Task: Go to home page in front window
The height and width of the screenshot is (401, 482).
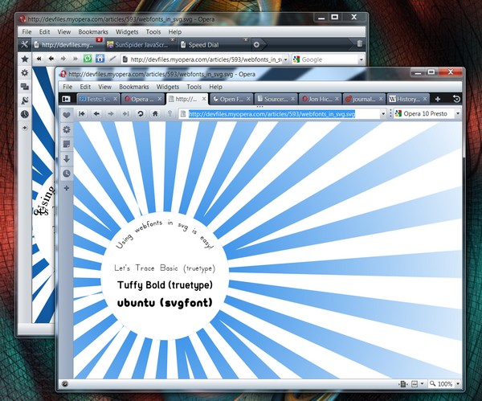Action: tap(155, 114)
